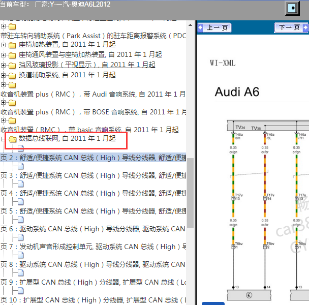Expand the 收音机装置 basic 音响系统 folder
Image resolution: width=309 pixels, height=305 pixels.
[x=3, y=120]
